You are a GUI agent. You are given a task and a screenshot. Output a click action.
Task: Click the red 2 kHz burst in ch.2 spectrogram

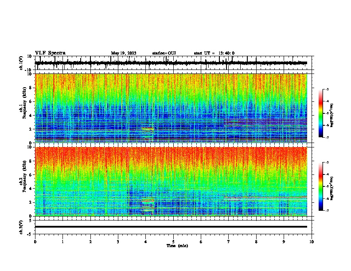148,201
